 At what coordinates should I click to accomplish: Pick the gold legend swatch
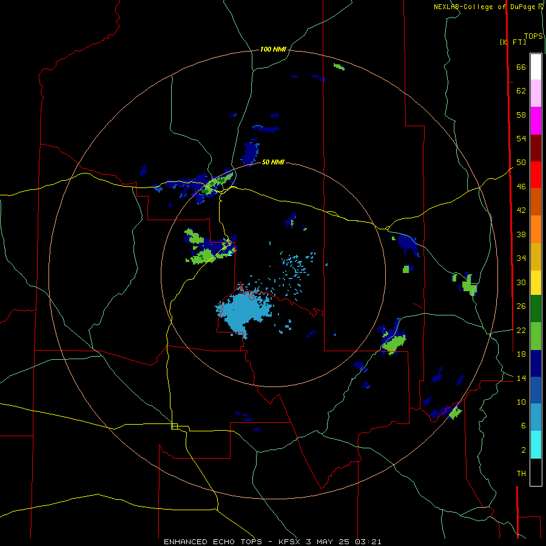coord(536,257)
